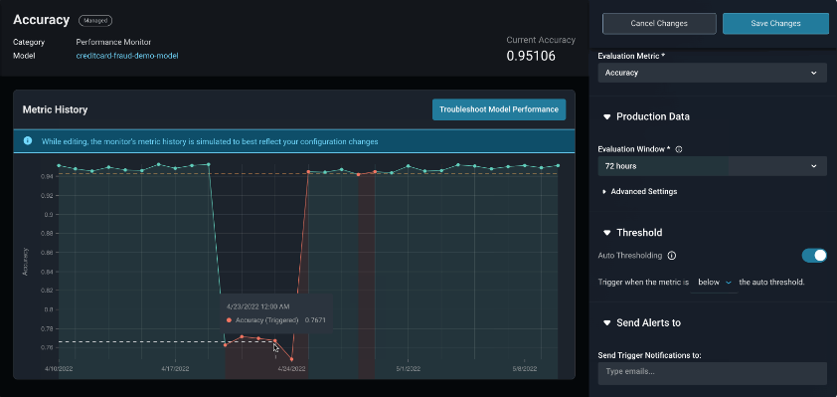Click the first data point on 4/10/2022

pos(59,165)
